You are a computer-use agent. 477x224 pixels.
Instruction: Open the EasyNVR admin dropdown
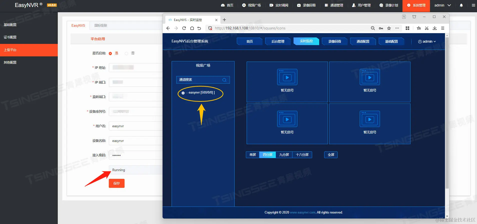click(442, 5)
